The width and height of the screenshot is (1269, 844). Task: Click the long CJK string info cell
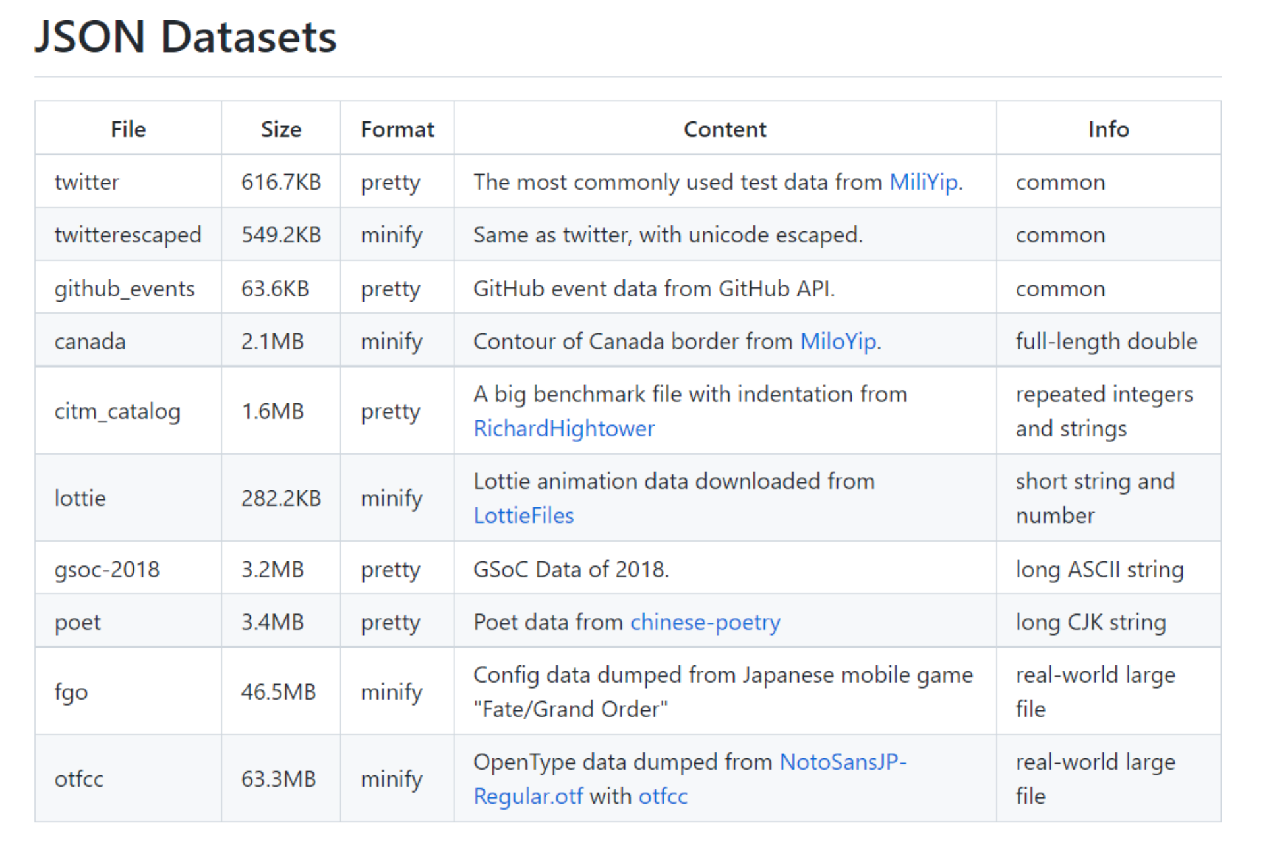[1090, 622]
